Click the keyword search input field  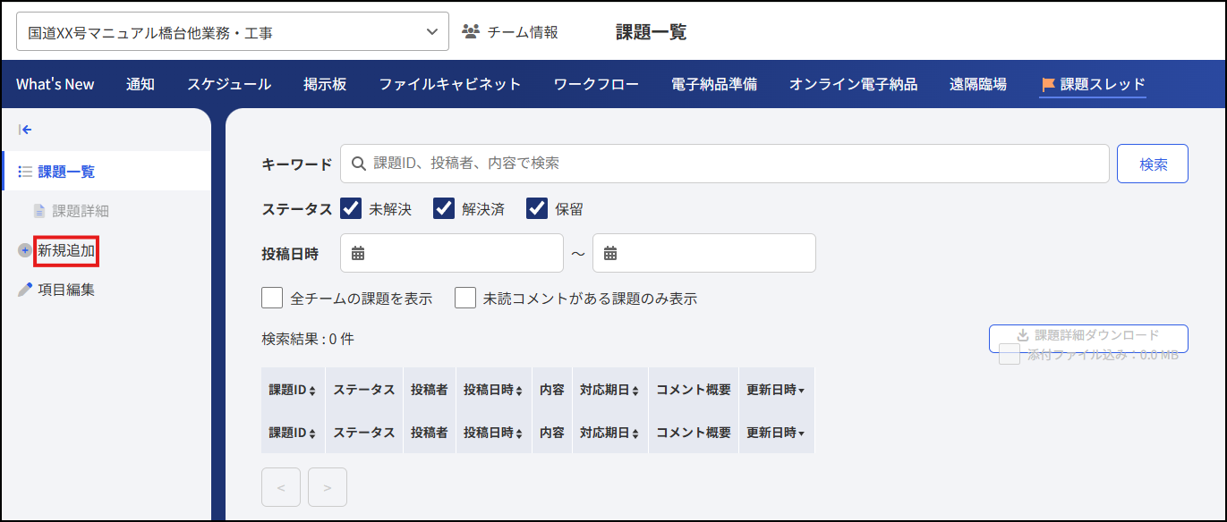(x=725, y=164)
